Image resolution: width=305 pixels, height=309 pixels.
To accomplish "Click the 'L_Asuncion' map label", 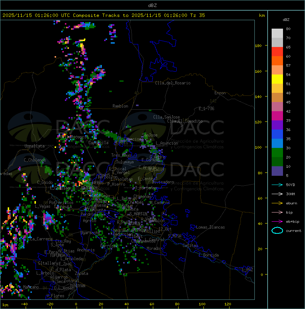I will coord(167,143).
